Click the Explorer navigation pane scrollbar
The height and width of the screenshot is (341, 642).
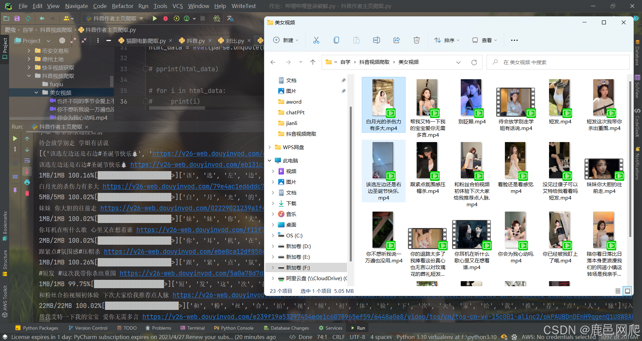pos(350,184)
